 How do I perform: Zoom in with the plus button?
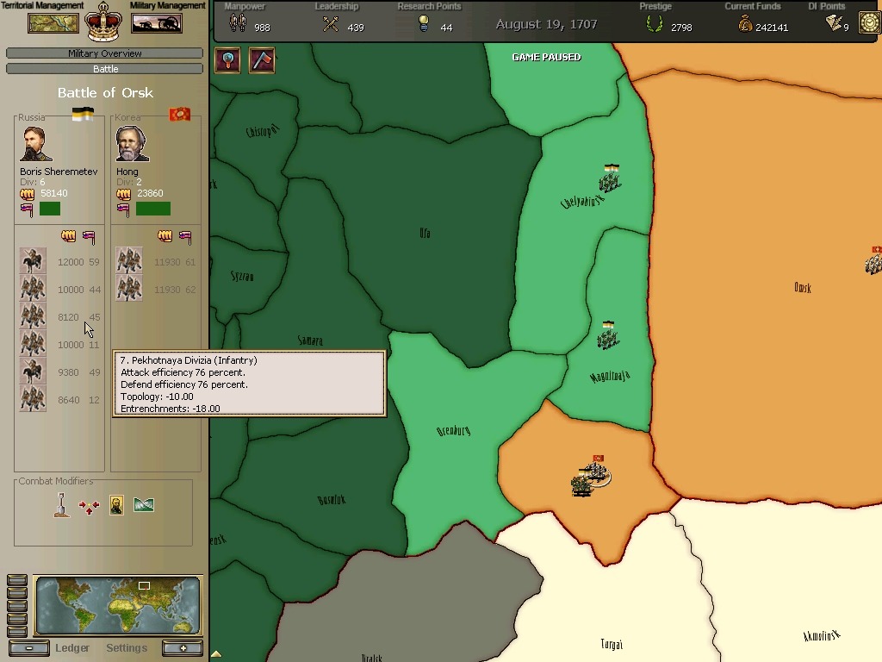pyautogui.click(x=183, y=648)
